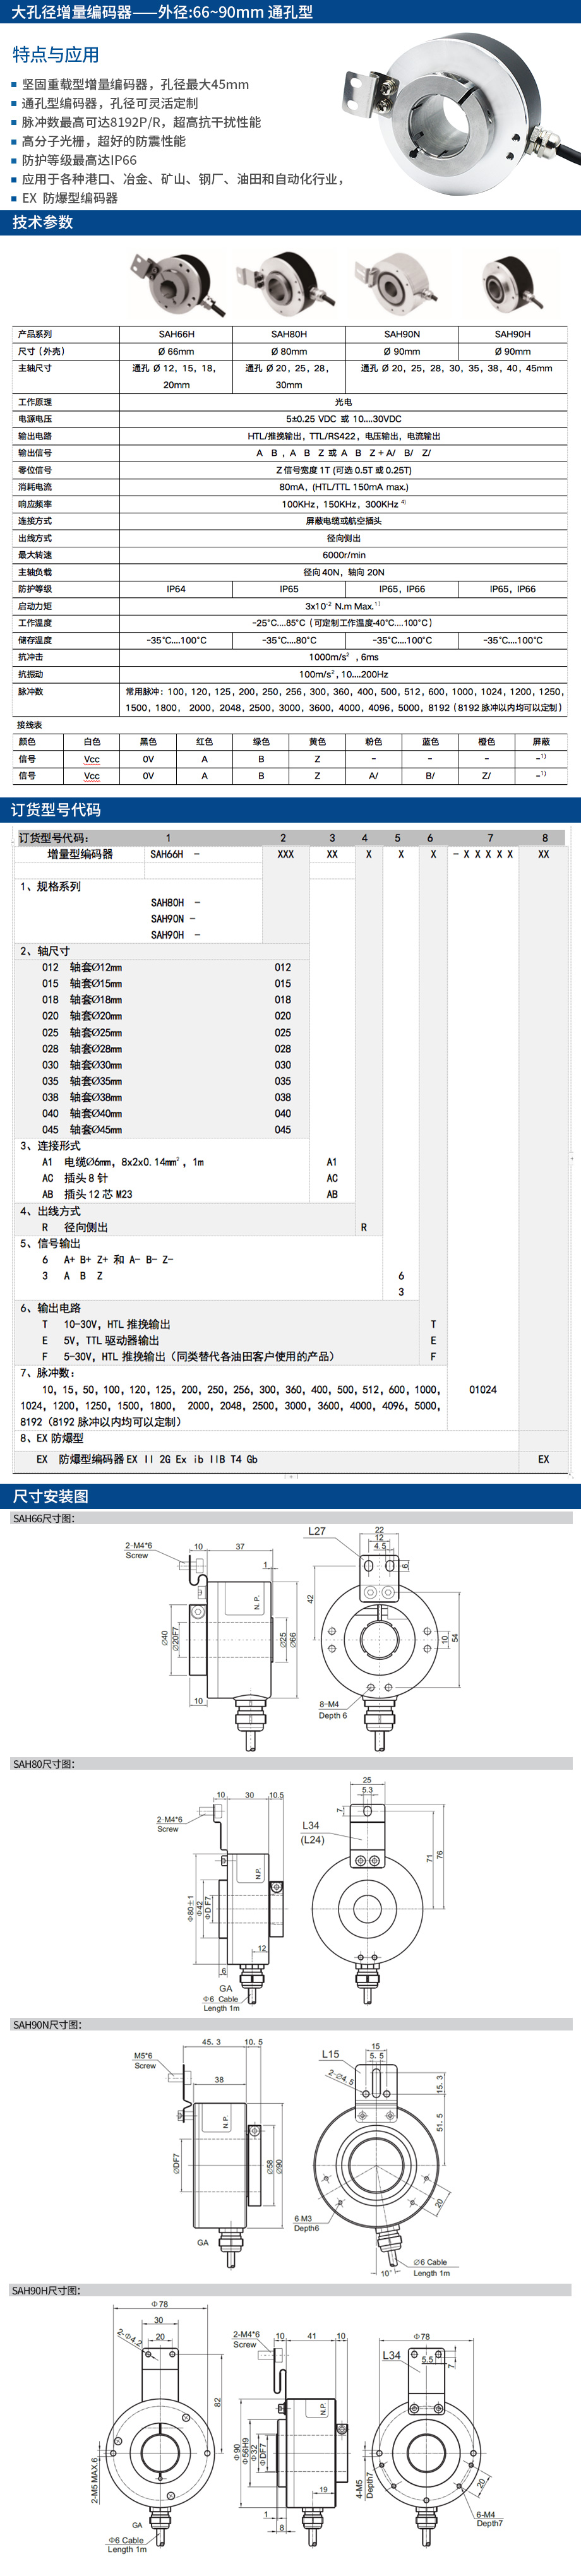
Task: Click the 特点与应用 heading
Action: click(x=56, y=55)
